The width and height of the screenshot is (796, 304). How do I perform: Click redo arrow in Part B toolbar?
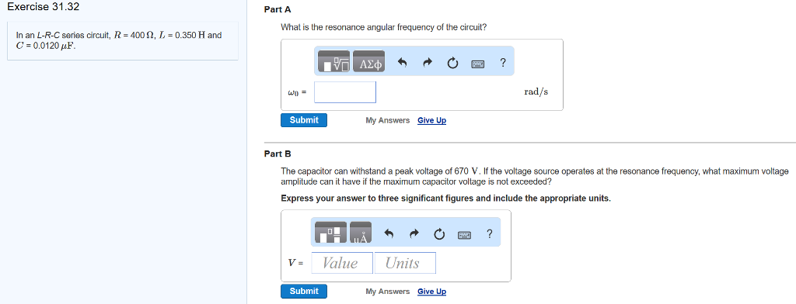(414, 233)
